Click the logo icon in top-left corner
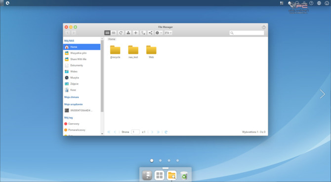This screenshot has width=331, height=182. (x=7, y=3)
